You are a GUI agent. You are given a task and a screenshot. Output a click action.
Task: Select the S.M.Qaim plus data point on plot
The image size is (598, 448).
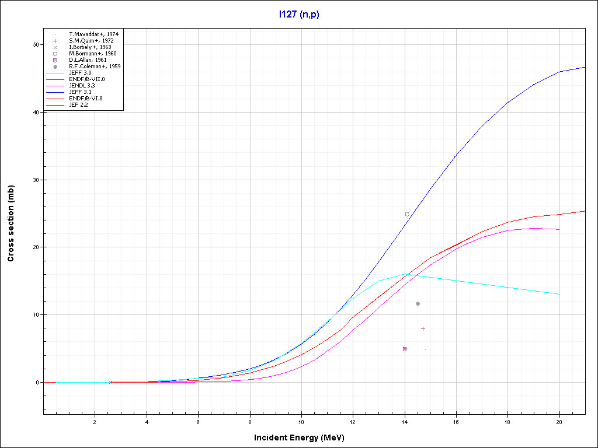(x=423, y=328)
